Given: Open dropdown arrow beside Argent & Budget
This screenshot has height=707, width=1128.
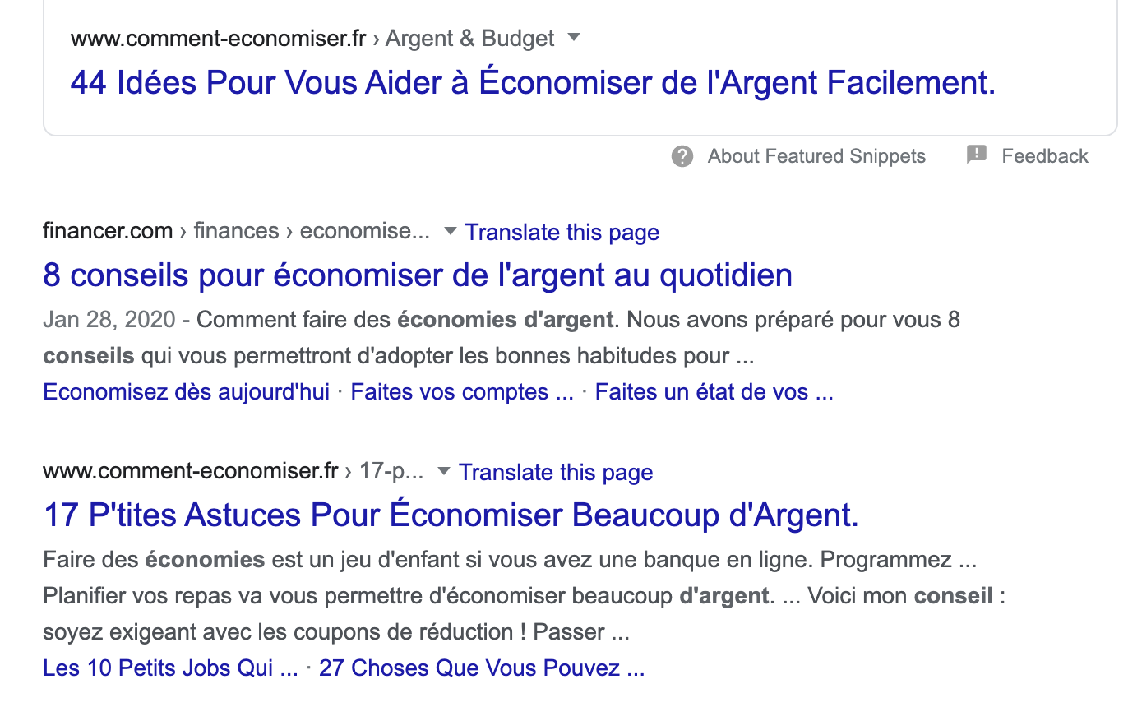Looking at the screenshot, I should pos(575,37).
